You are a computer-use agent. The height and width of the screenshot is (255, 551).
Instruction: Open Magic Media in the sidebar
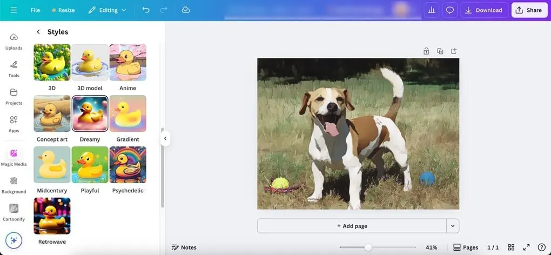(x=14, y=157)
